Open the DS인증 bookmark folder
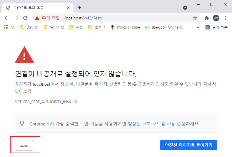The height and width of the screenshot is (157, 232). [x=29, y=27]
